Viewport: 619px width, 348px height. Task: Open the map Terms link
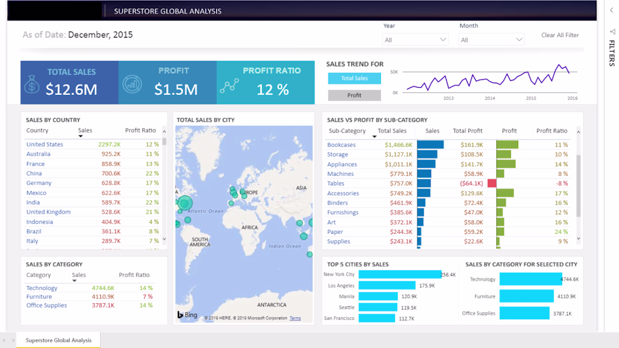[x=295, y=318]
